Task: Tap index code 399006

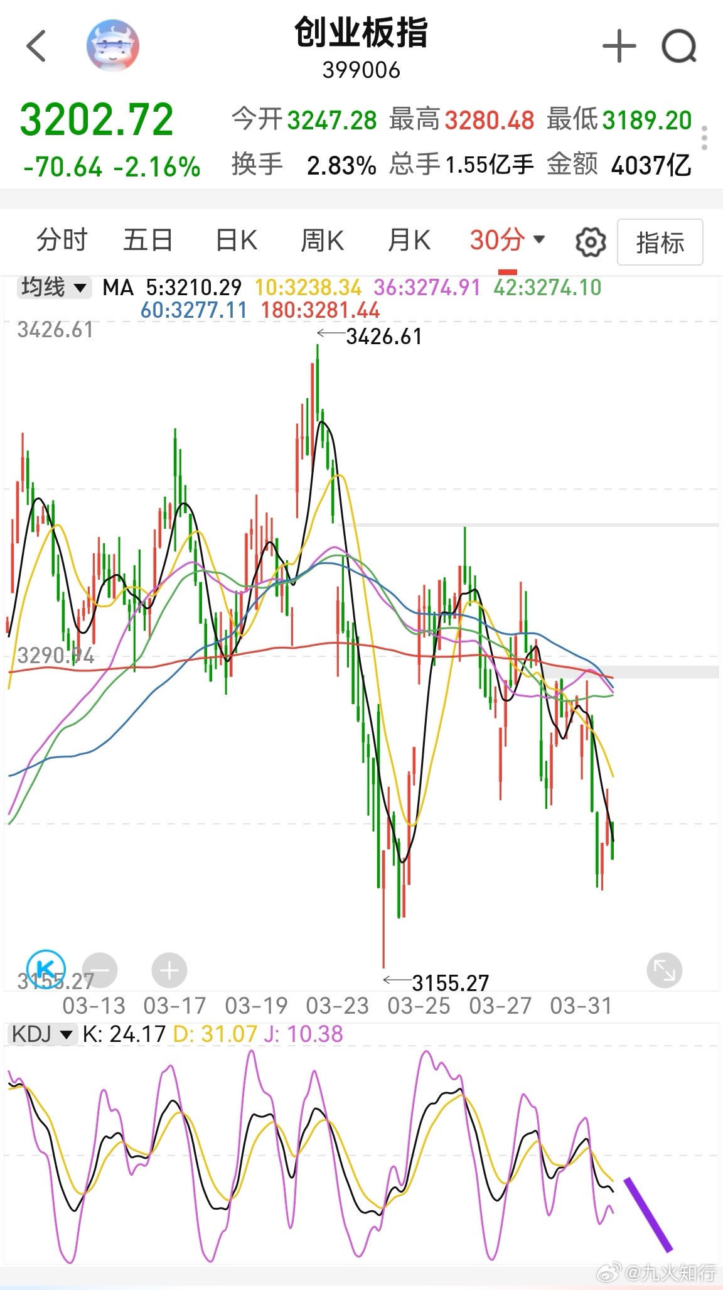Action: [x=361, y=70]
